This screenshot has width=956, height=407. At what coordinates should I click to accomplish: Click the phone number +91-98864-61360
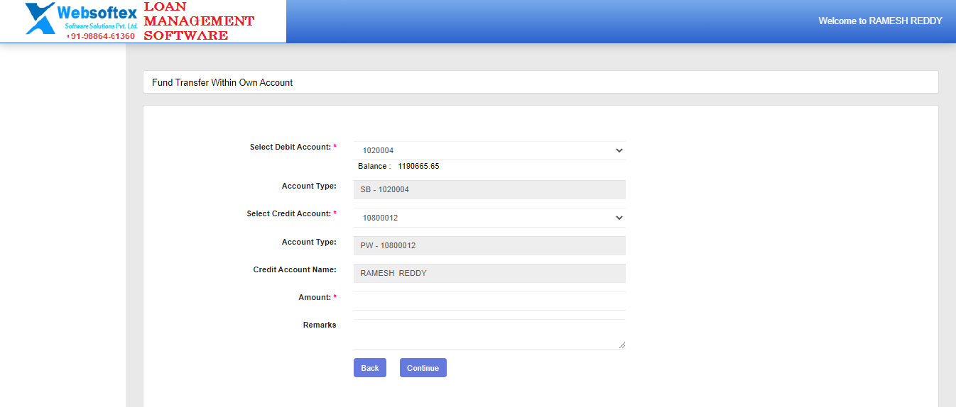(101, 36)
